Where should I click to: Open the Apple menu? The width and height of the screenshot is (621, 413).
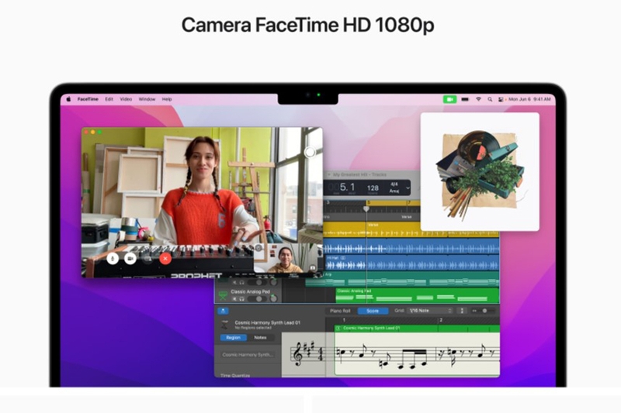(x=68, y=99)
